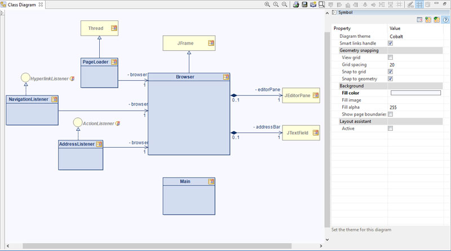The height and width of the screenshot is (251, 451).
Task: Enable the View grid checkbox
Action: (390, 58)
